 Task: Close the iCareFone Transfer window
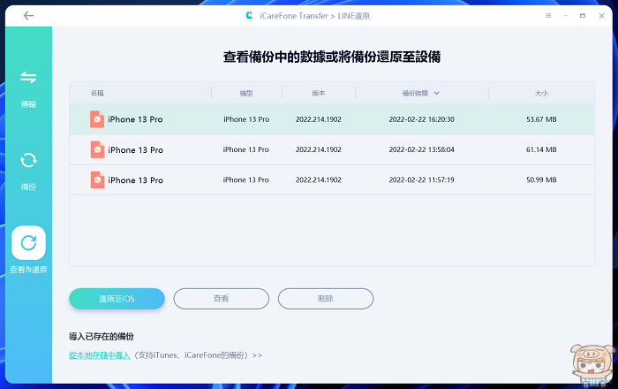(x=601, y=16)
